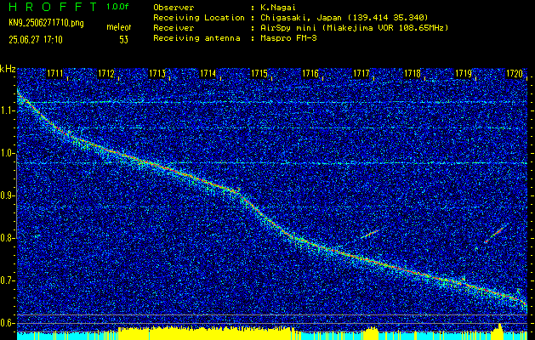Click the kHz axis unit label
This screenshot has height=340, width=535.
point(8,69)
